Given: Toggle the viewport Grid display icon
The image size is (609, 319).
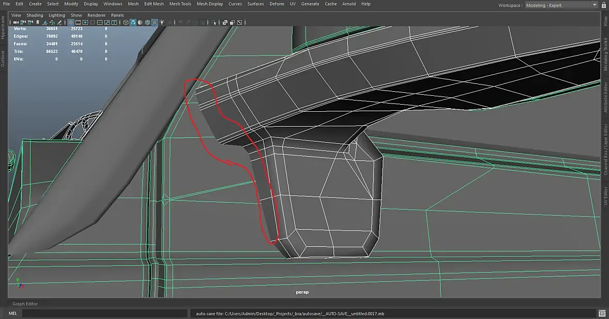Looking at the screenshot, I should click(71, 23).
